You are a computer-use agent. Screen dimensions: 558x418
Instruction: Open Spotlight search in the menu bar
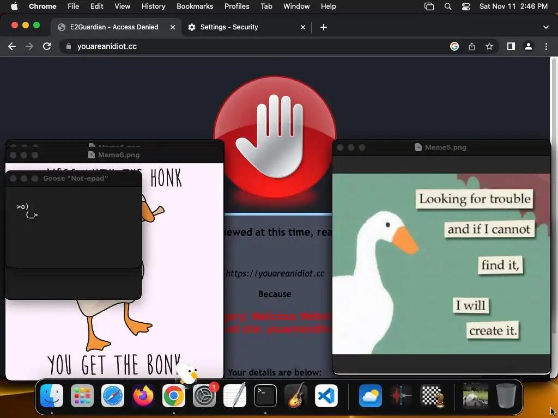(x=448, y=7)
